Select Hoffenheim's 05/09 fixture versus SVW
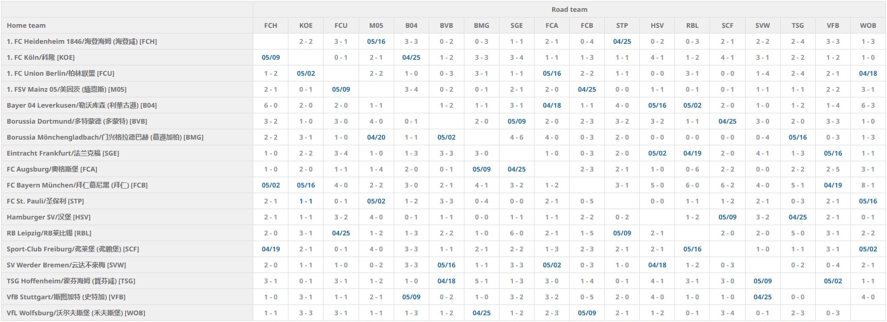 point(762,281)
